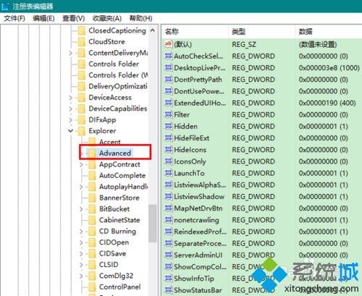
Task: Select the Controls Folder tree item
Action: 114,64
